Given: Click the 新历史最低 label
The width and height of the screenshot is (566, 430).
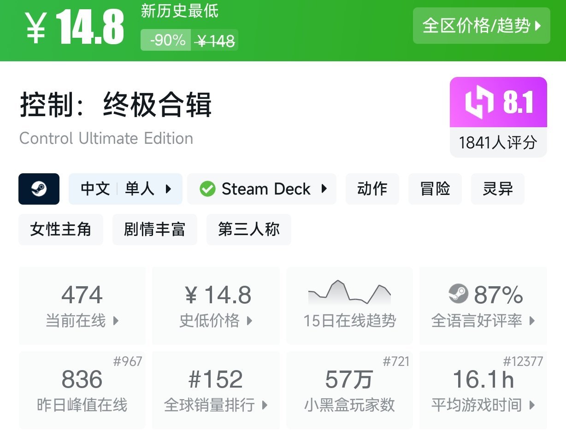Looking at the screenshot, I should tap(180, 11).
